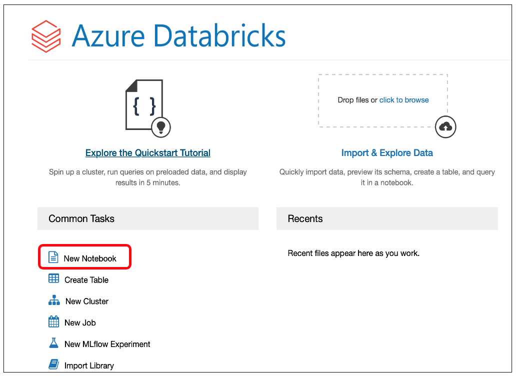Select the New Job task

[x=80, y=323]
